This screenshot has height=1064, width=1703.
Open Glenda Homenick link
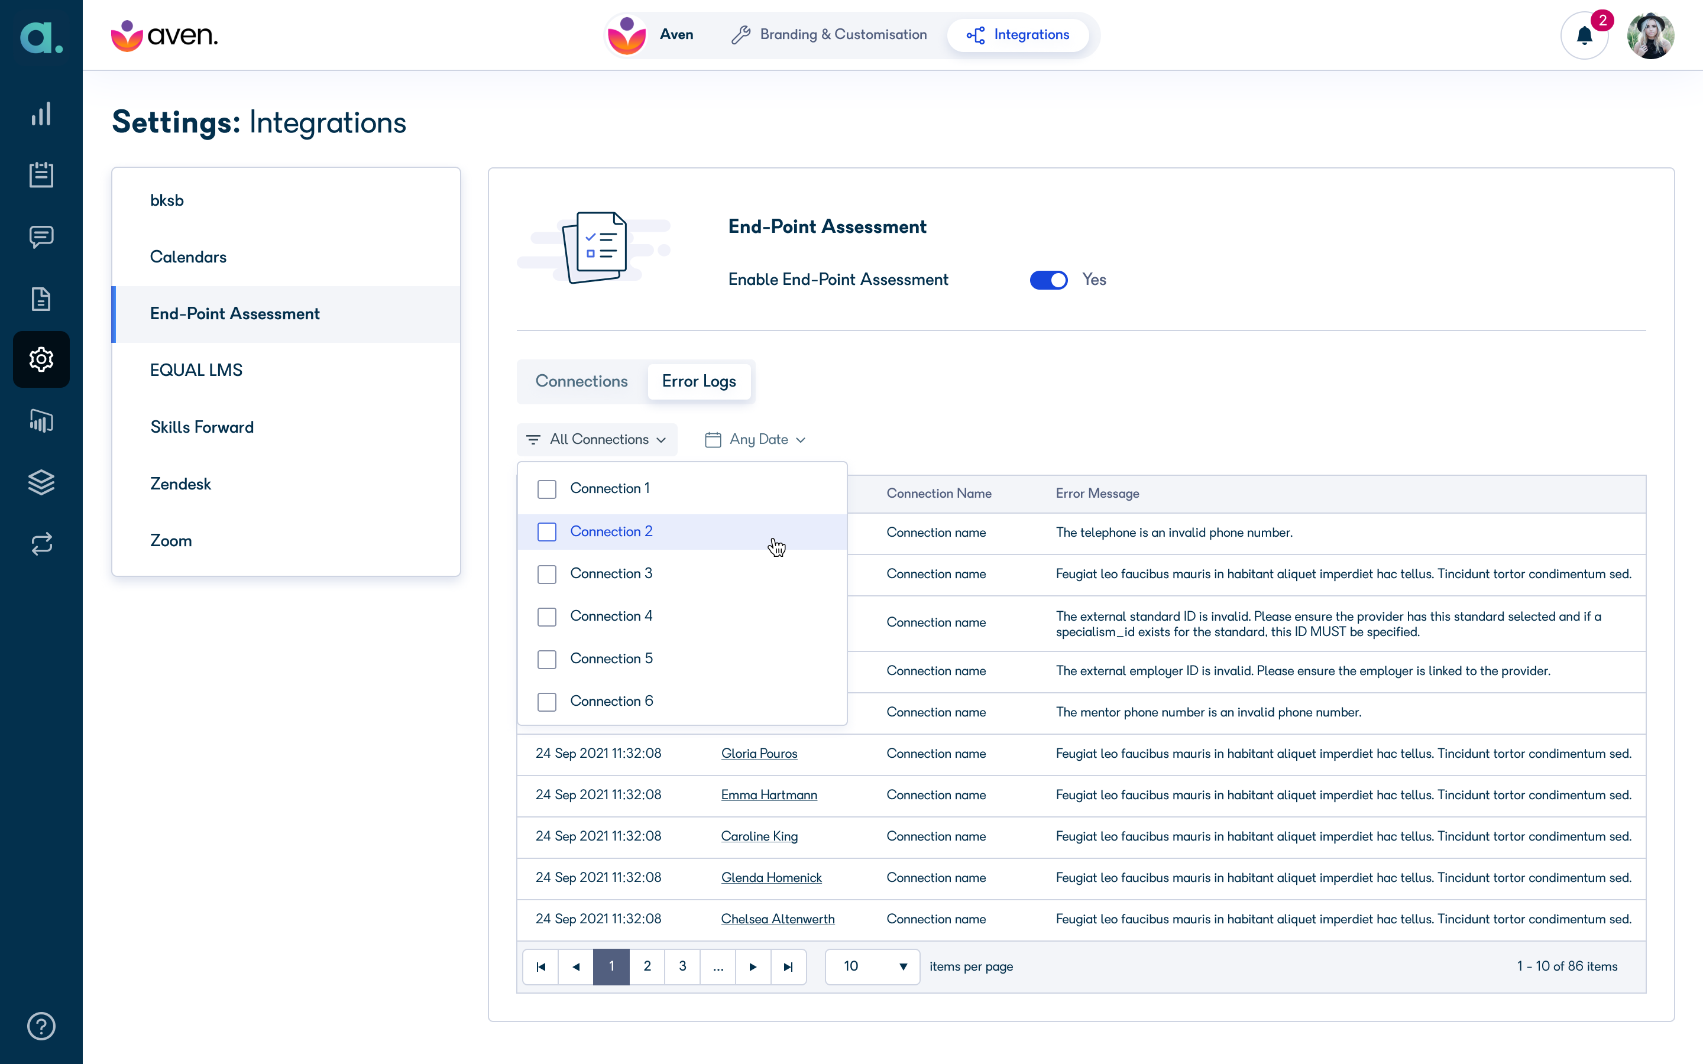[x=771, y=878]
